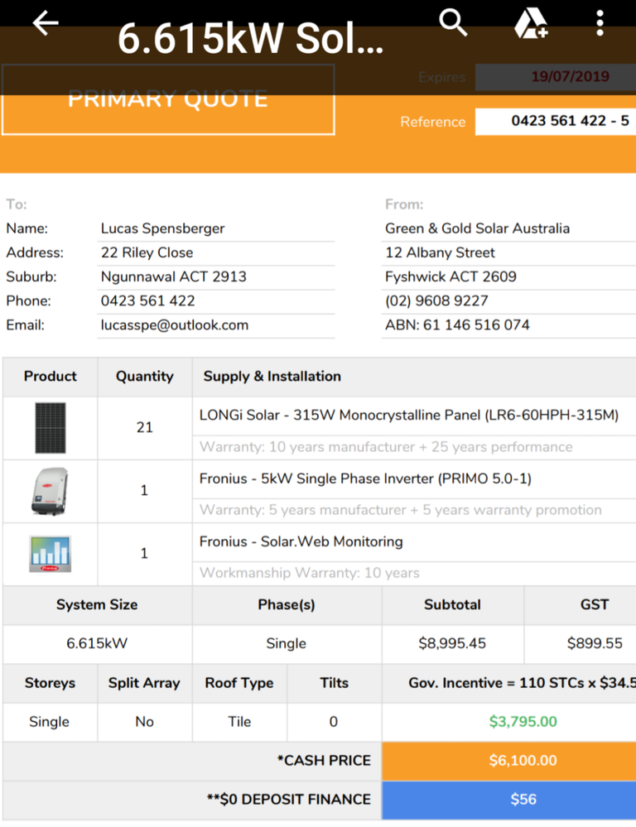Viewport: 636px width, 827px height.
Task: Select customer name Lucas Spensberger
Action: 163,228
